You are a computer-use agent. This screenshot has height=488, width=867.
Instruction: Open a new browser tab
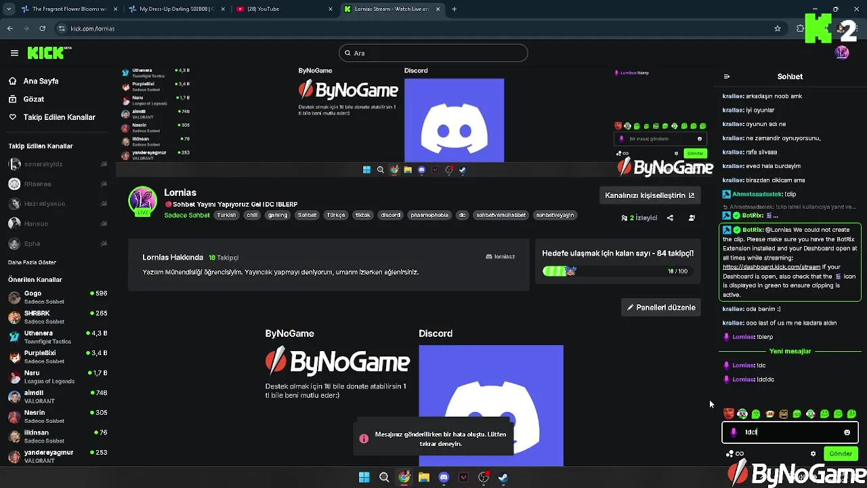click(454, 9)
